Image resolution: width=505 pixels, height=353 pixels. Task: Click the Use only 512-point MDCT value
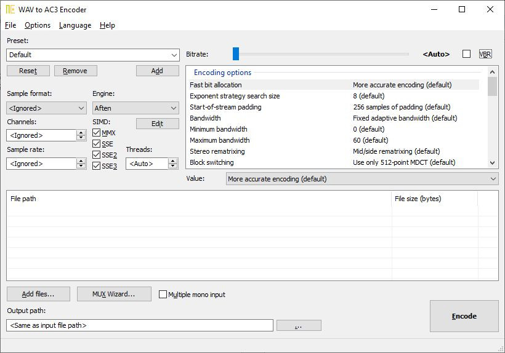pyautogui.click(x=404, y=162)
